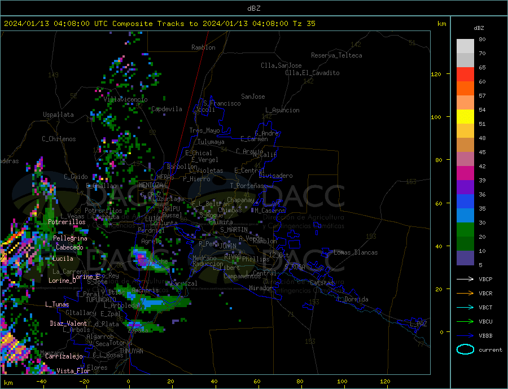Click the green VBCU arrow in the legend
Image resolution: width=508 pixels, height=389 pixels.
[465, 322]
